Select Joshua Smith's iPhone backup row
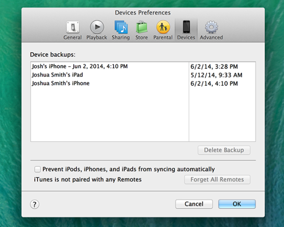Screen dimensions: 284x227 point(60,83)
